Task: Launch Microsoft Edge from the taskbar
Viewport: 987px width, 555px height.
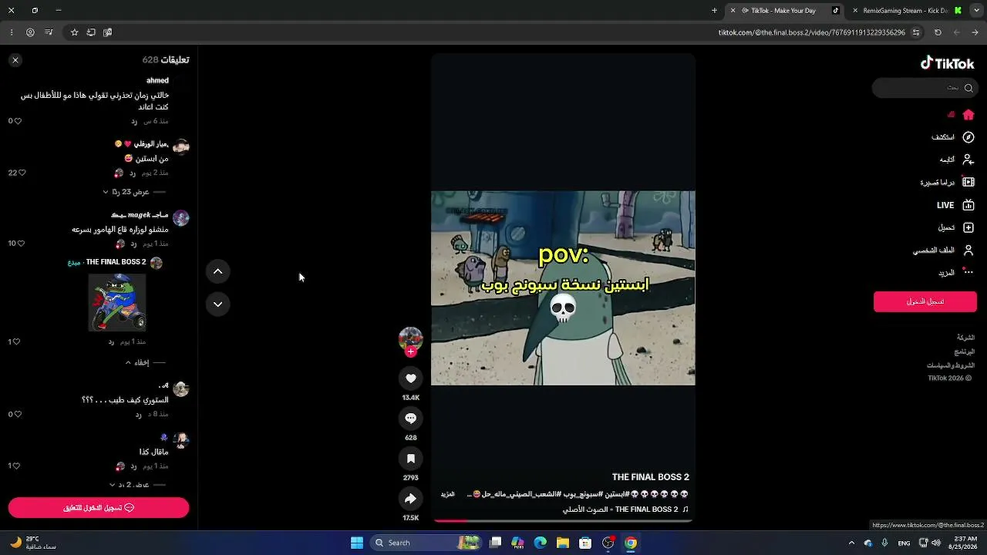Action: tap(541, 543)
